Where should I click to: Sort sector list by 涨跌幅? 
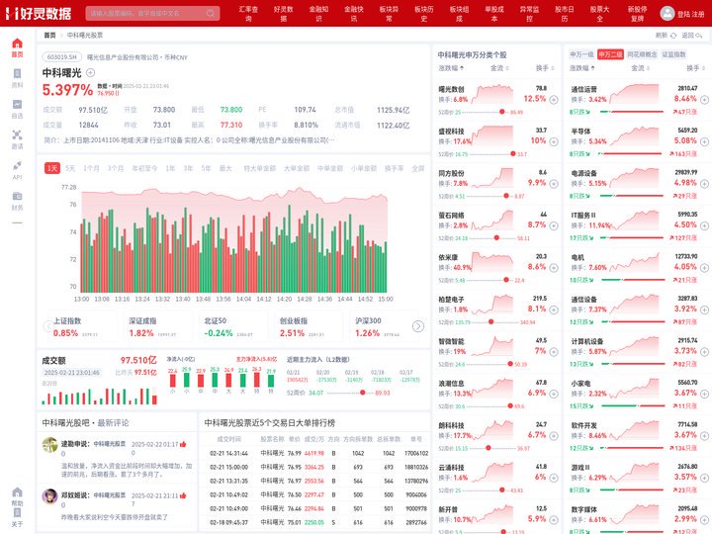[x=582, y=68]
